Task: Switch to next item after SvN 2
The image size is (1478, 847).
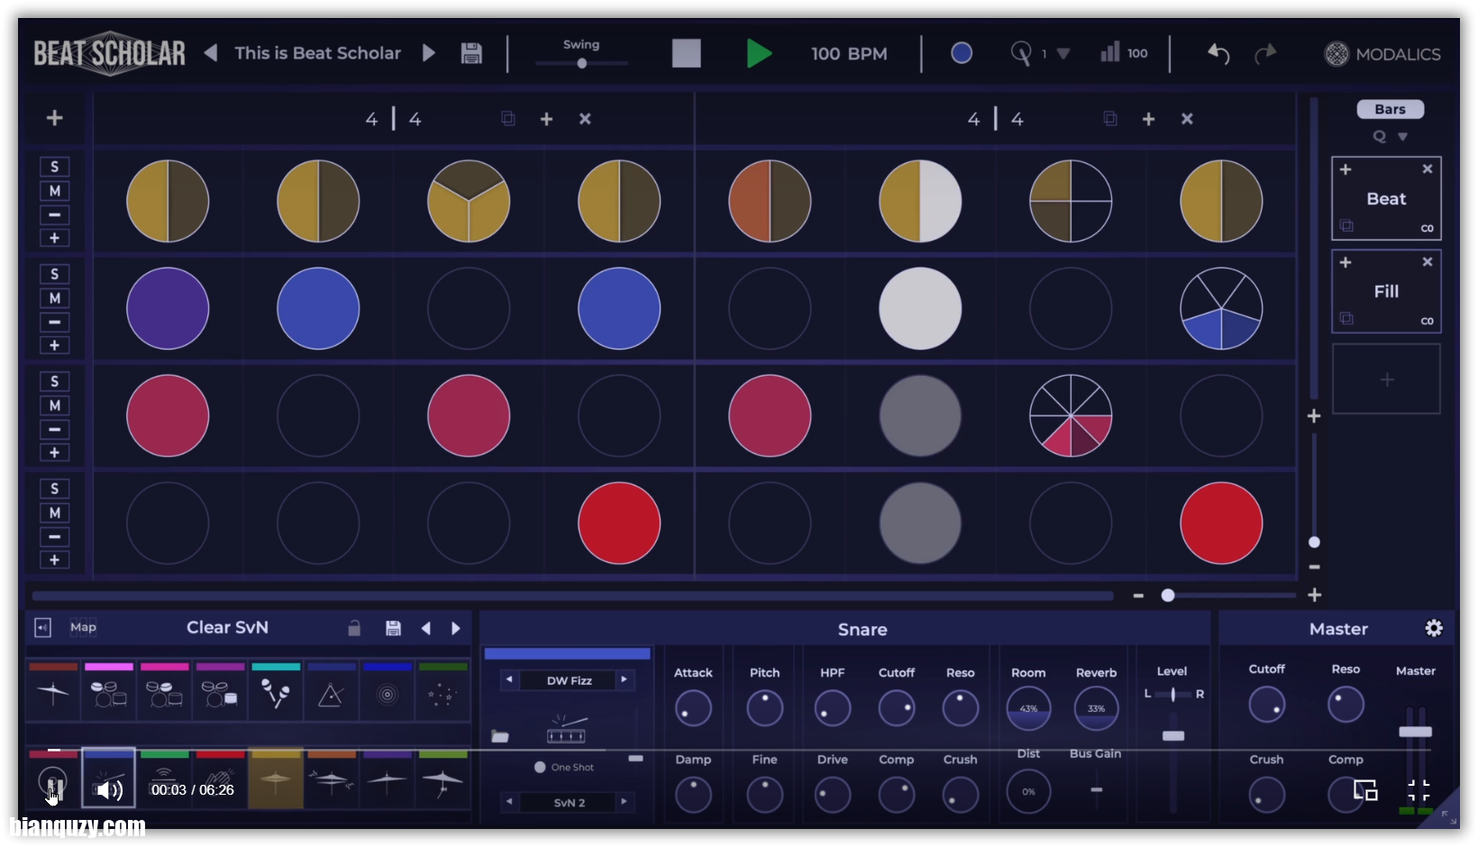Action: tap(624, 801)
